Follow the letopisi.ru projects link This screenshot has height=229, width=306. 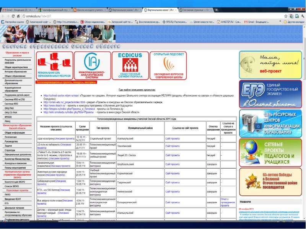coord(69,109)
